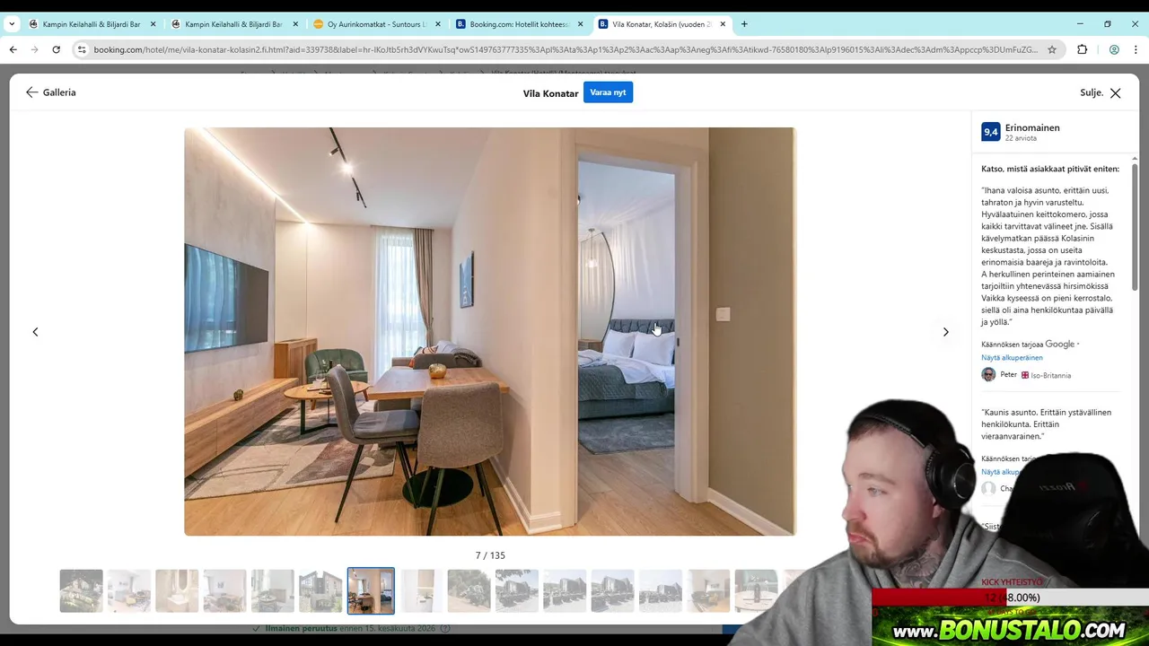Open the bright room with yellow chair thumbnail
The height and width of the screenshot is (646, 1149).
pyautogui.click(x=129, y=590)
